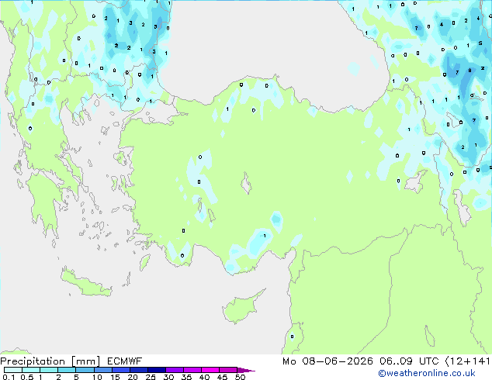The image size is (492, 380).
Task: Click the legend label '15'
Action: (115, 377)
